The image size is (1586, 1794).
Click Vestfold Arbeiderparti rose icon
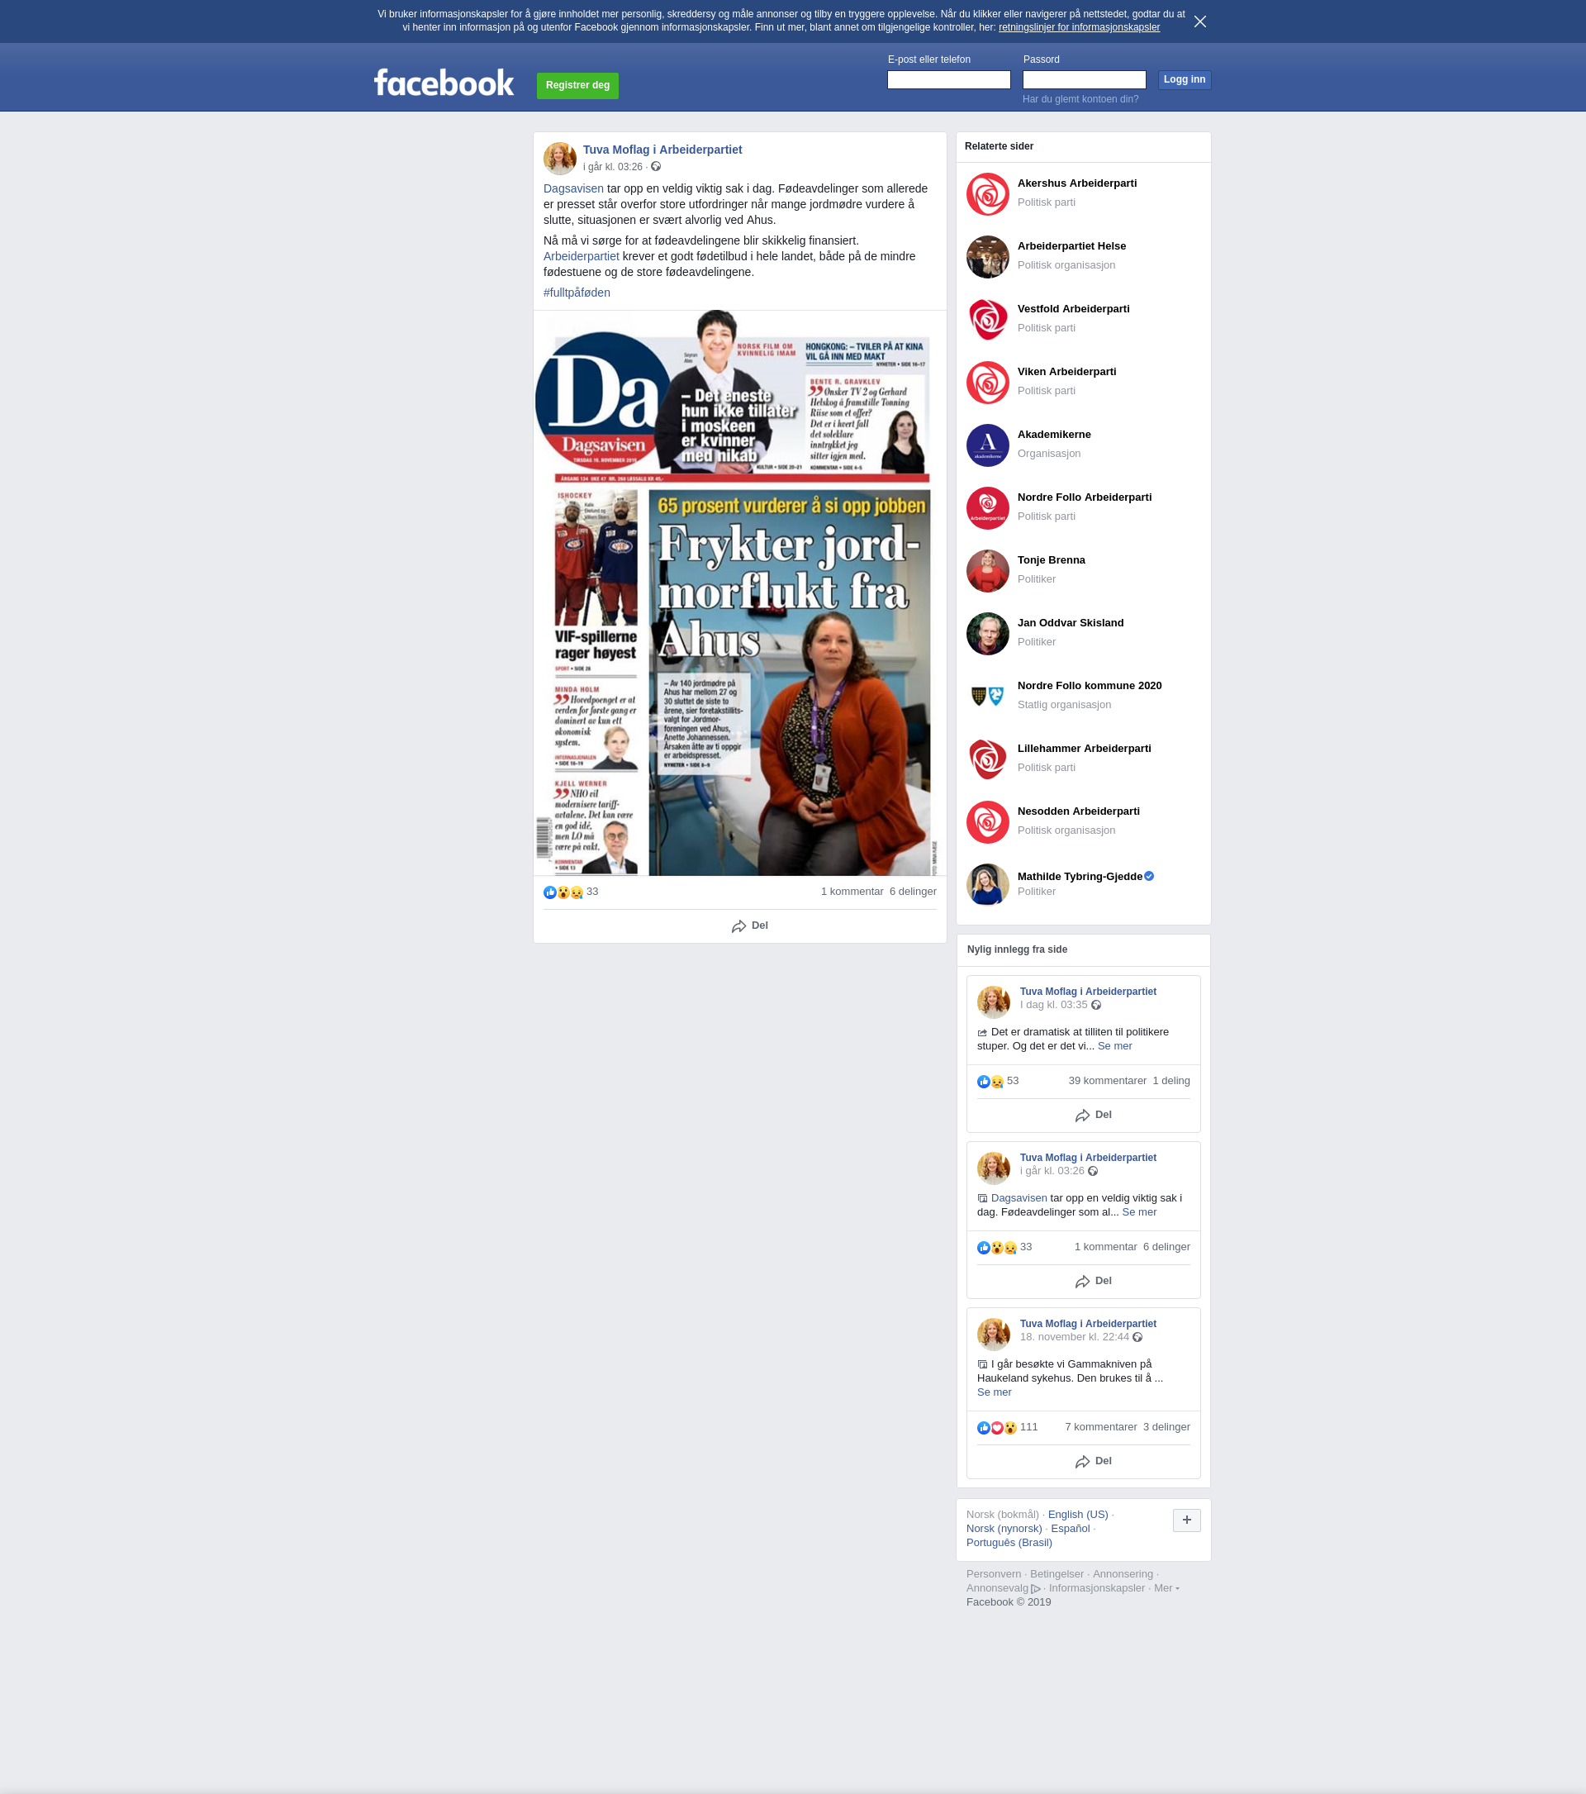[x=987, y=320]
